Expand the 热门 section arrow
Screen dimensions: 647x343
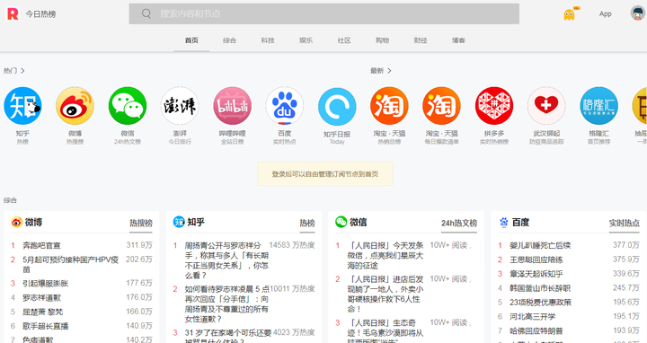tap(22, 71)
